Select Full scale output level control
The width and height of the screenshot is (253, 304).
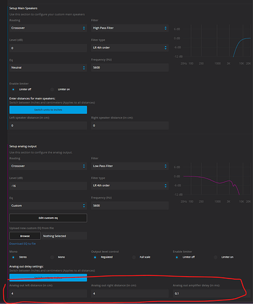coord(134,257)
